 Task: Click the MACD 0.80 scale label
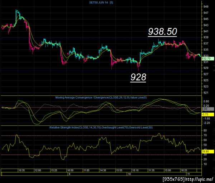[206, 101]
